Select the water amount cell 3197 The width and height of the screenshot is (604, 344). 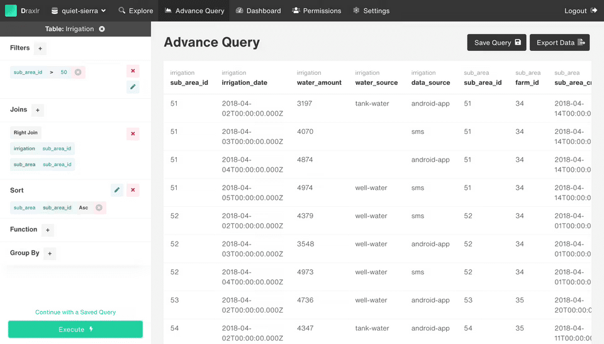pyautogui.click(x=305, y=103)
